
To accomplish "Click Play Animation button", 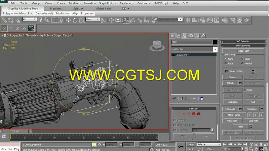I will tap(235, 145).
